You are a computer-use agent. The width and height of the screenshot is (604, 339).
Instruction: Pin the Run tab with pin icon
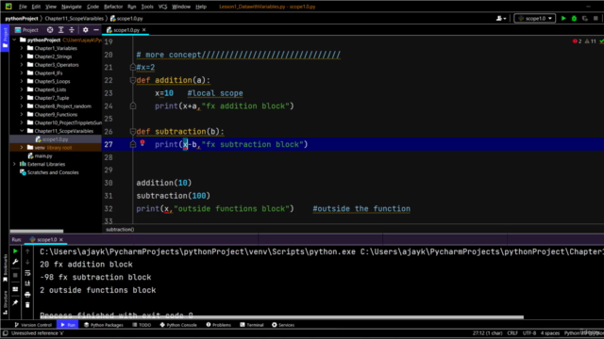click(15, 303)
